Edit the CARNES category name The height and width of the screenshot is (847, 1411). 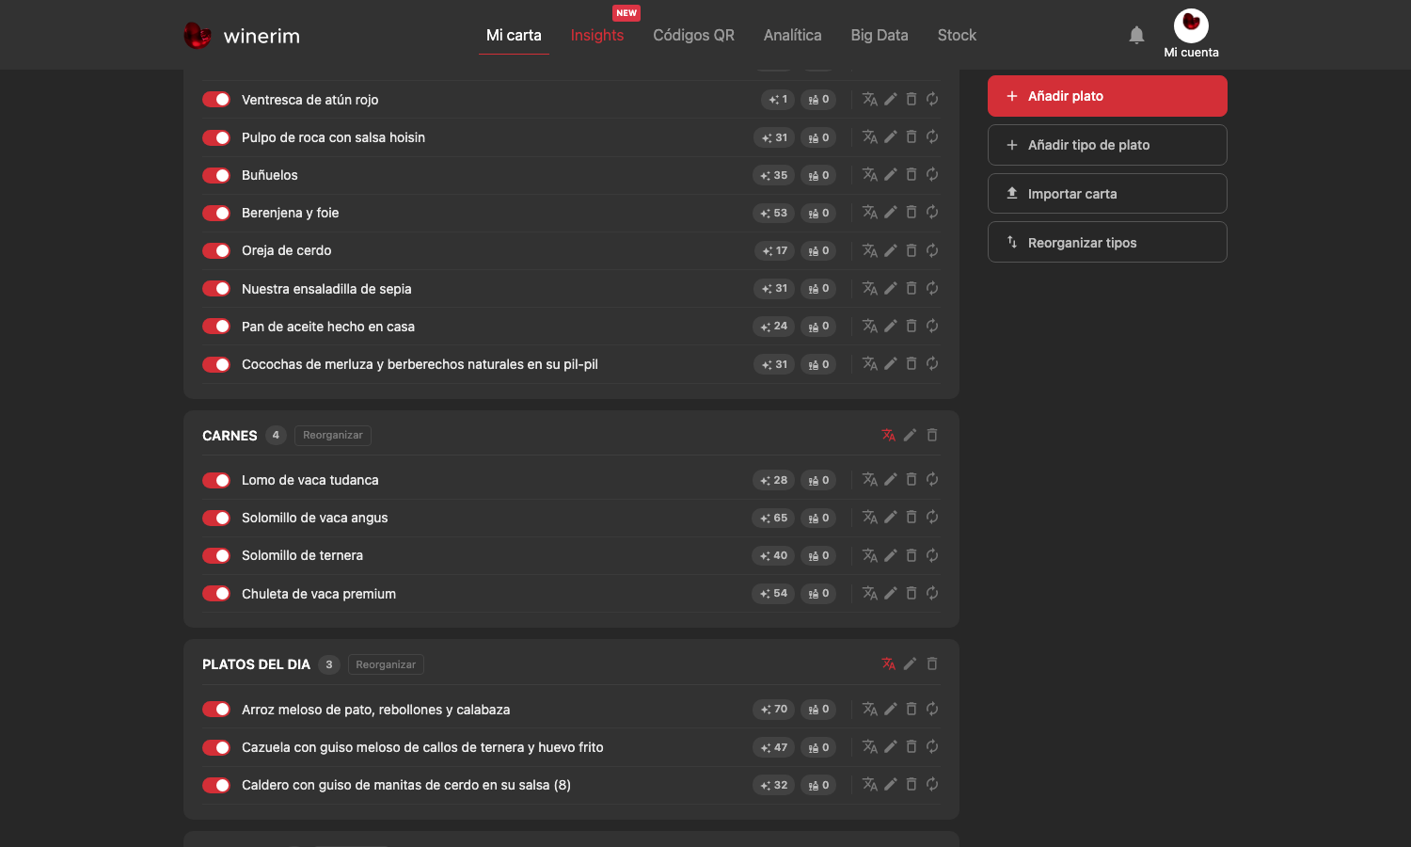coord(910,435)
